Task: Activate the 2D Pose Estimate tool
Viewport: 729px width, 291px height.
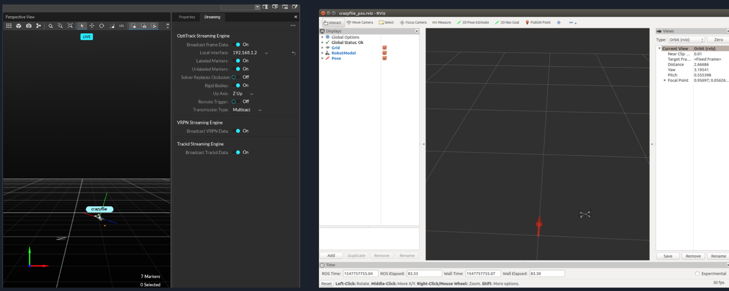Action: [x=473, y=22]
